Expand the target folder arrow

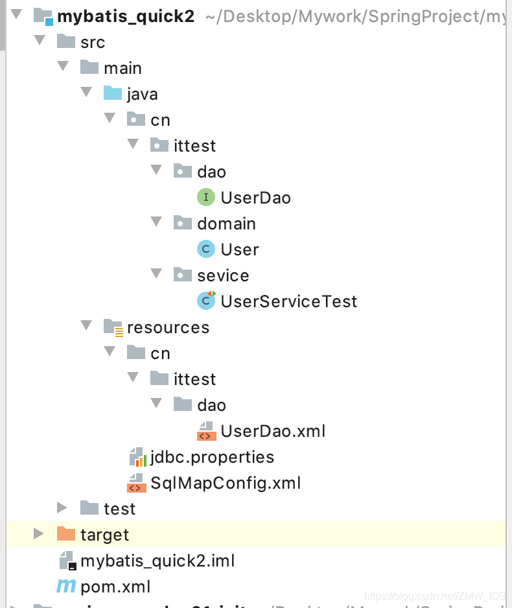tap(39, 533)
